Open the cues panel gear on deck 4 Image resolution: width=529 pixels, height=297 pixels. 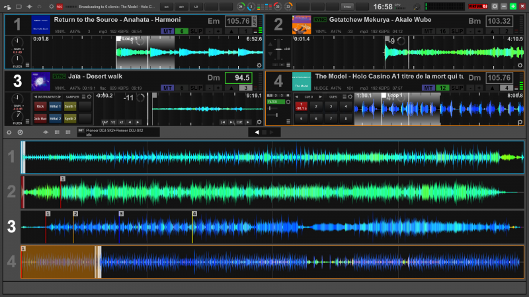tap(350, 96)
